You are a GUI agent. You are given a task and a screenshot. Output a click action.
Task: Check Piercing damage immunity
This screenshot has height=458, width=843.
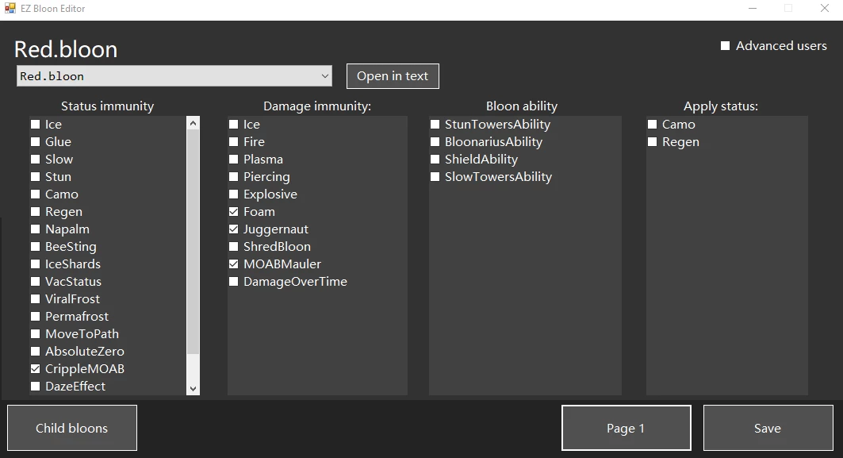coord(233,176)
